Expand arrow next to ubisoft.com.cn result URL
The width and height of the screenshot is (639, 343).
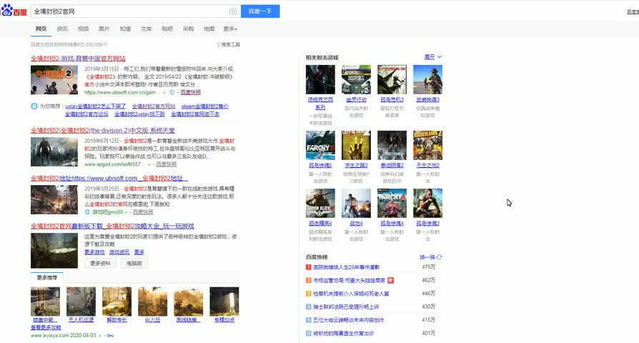(x=164, y=92)
